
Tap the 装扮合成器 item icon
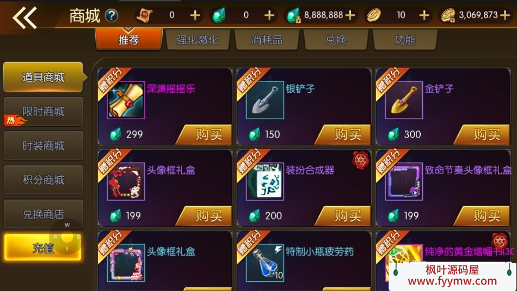(265, 181)
